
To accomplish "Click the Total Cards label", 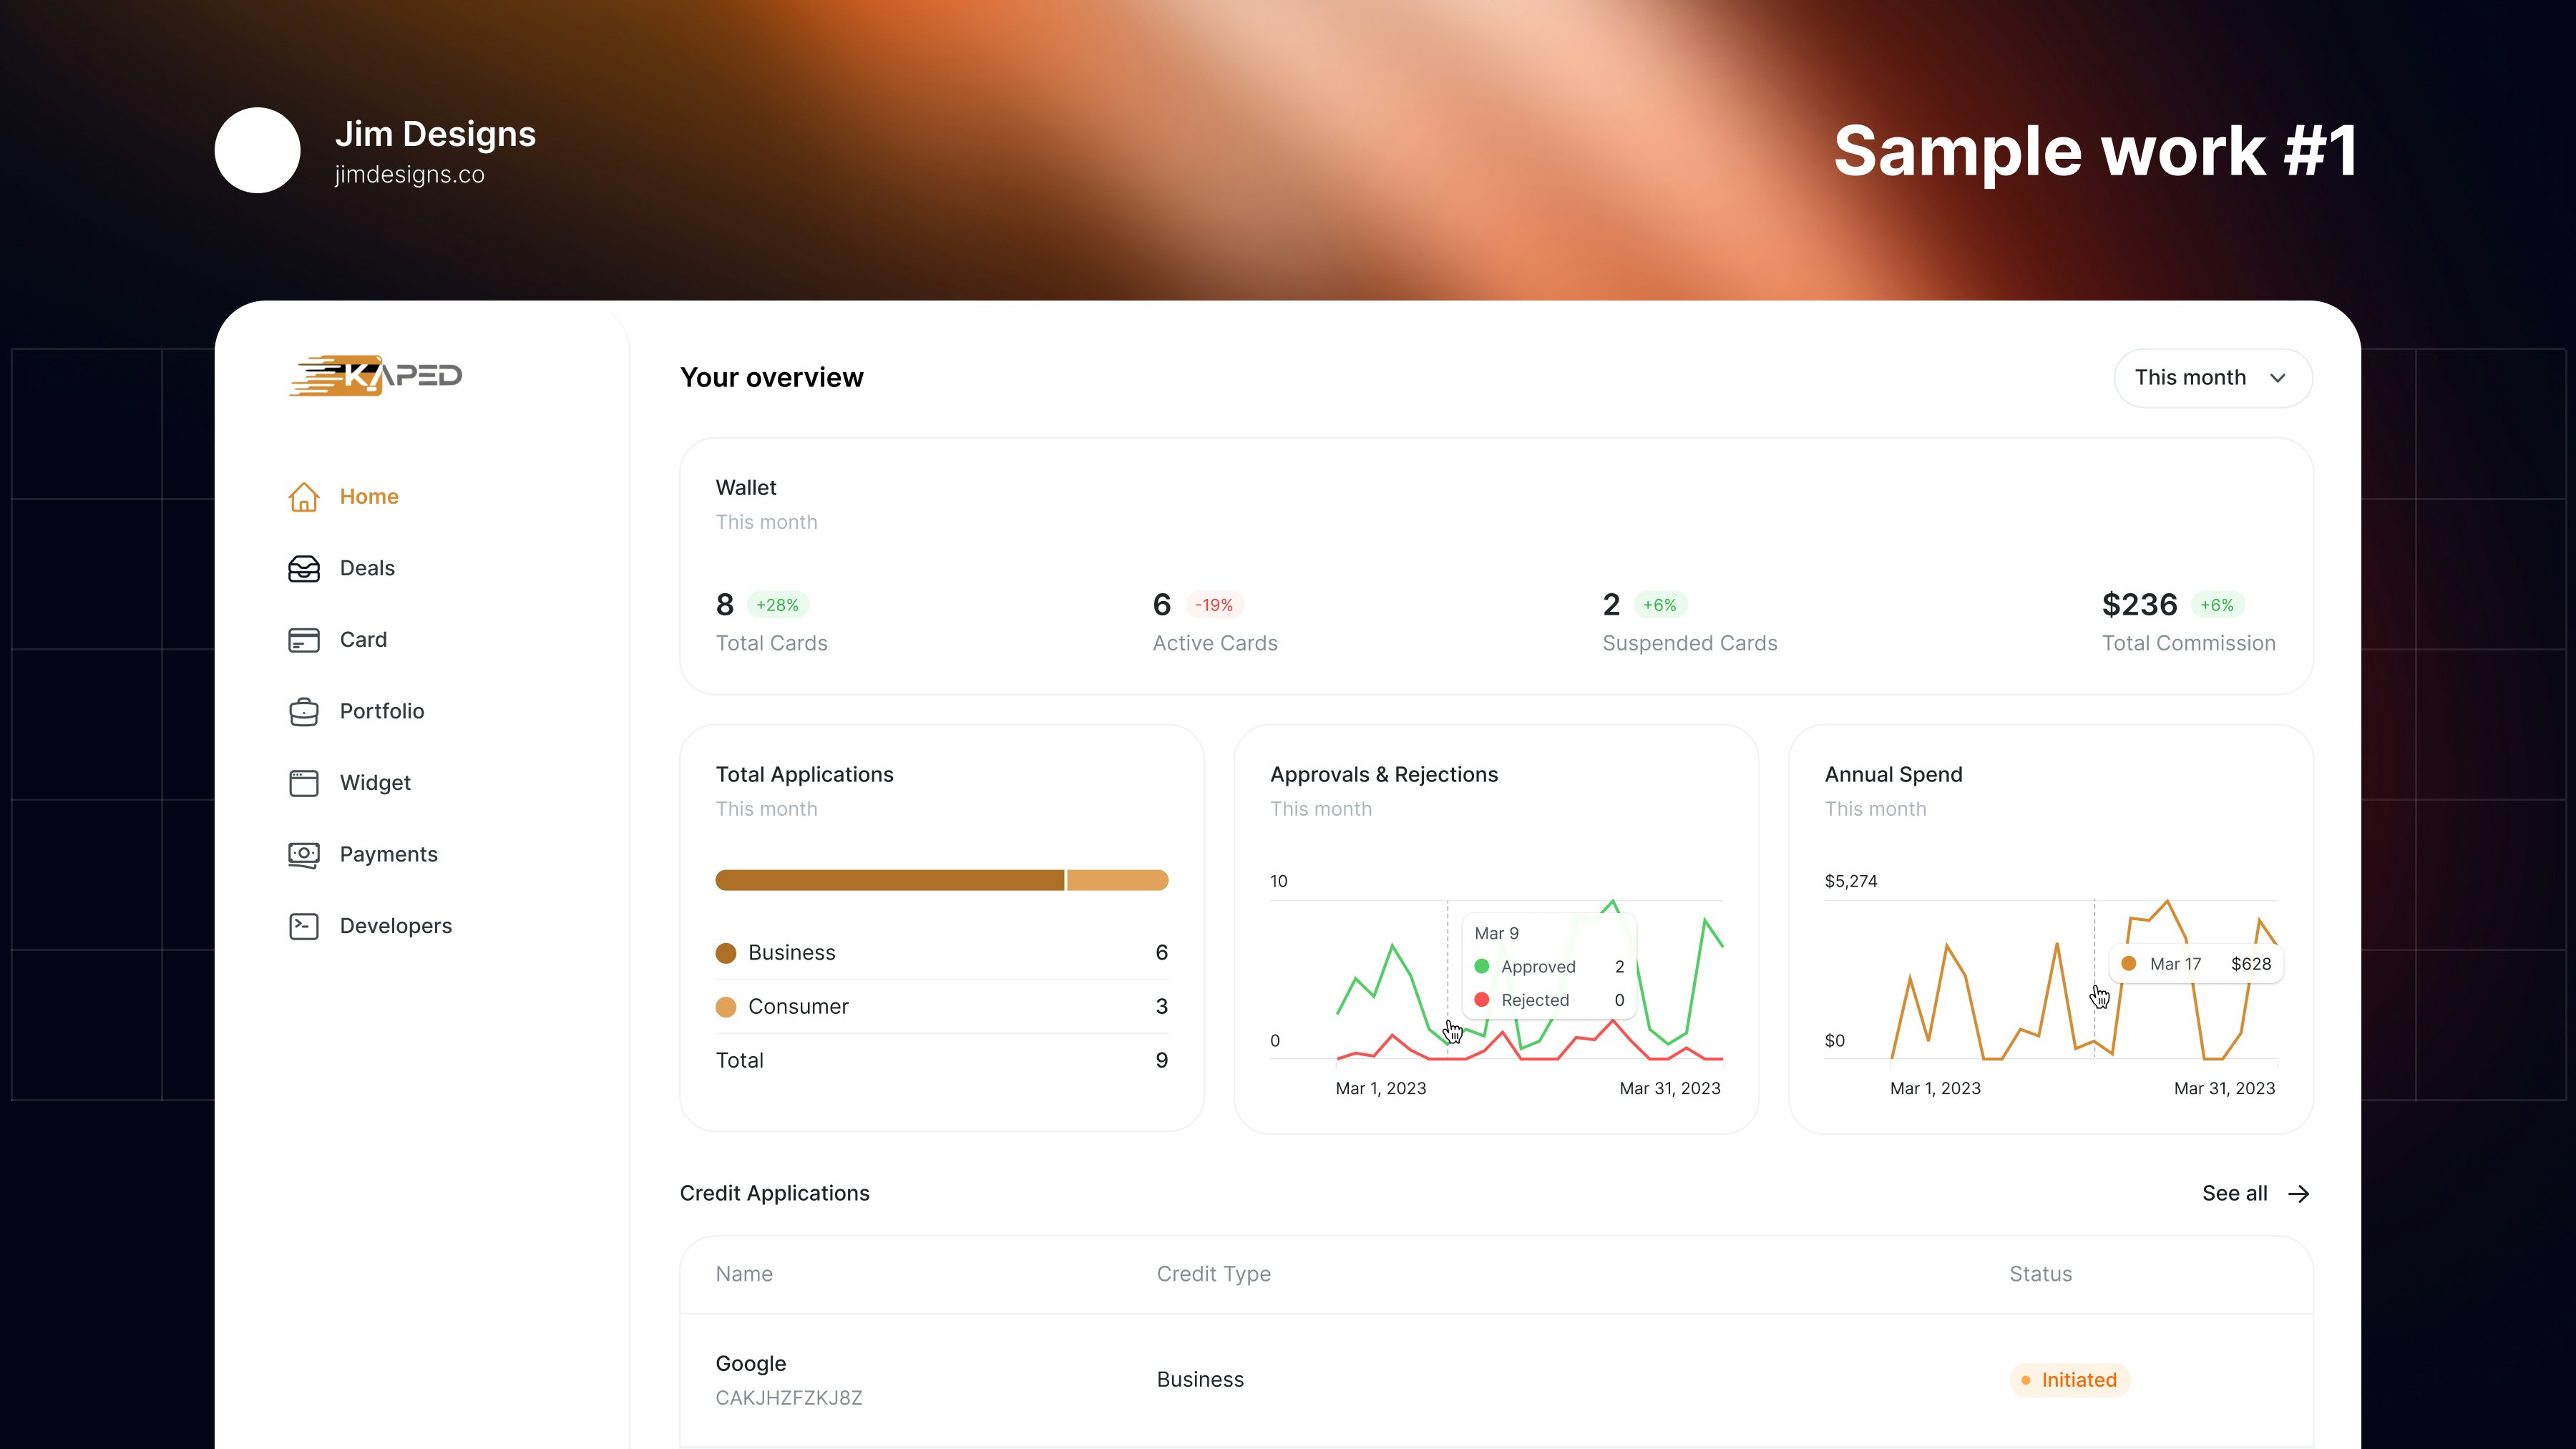I will click(771, 644).
